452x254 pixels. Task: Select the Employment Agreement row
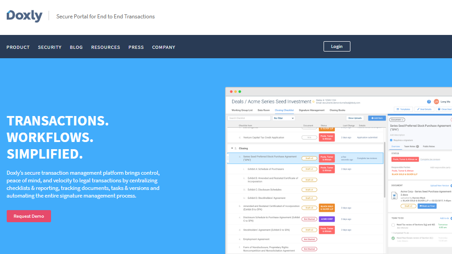[306, 239]
